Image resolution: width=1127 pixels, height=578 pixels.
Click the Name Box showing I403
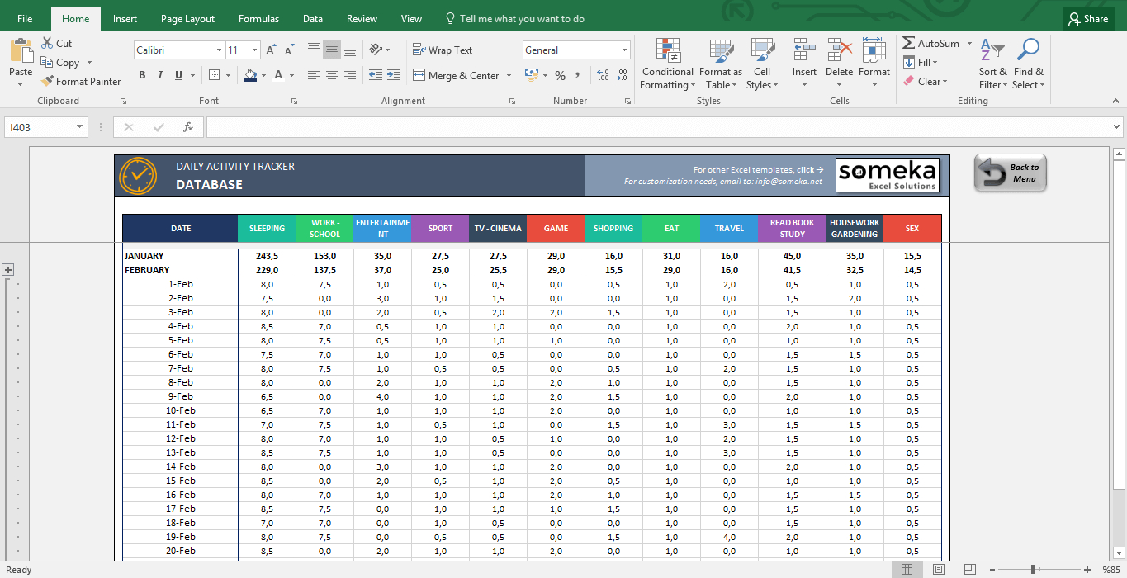tap(39, 127)
